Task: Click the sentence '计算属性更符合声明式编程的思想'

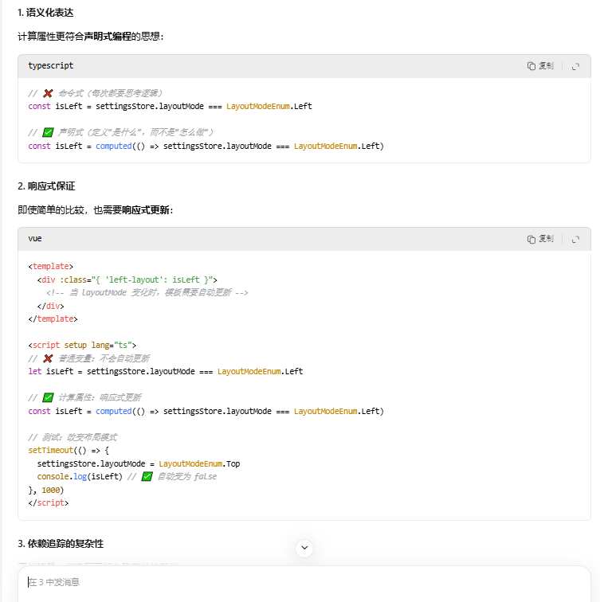Action: coord(91,37)
